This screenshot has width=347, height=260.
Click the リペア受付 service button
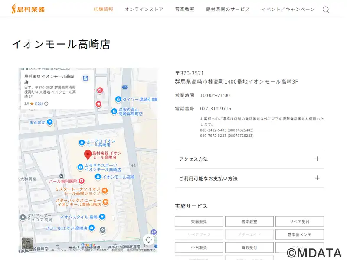pos(299,221)
